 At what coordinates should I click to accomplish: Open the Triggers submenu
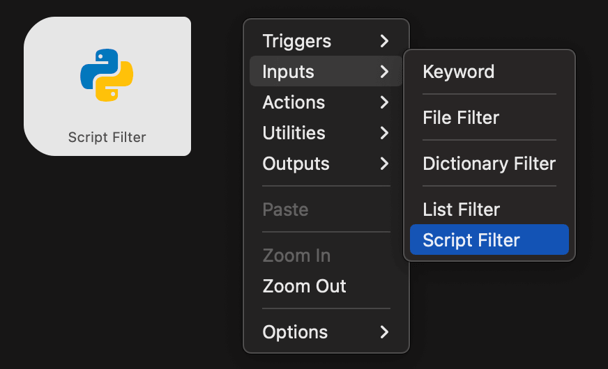(x=326, y=40)
